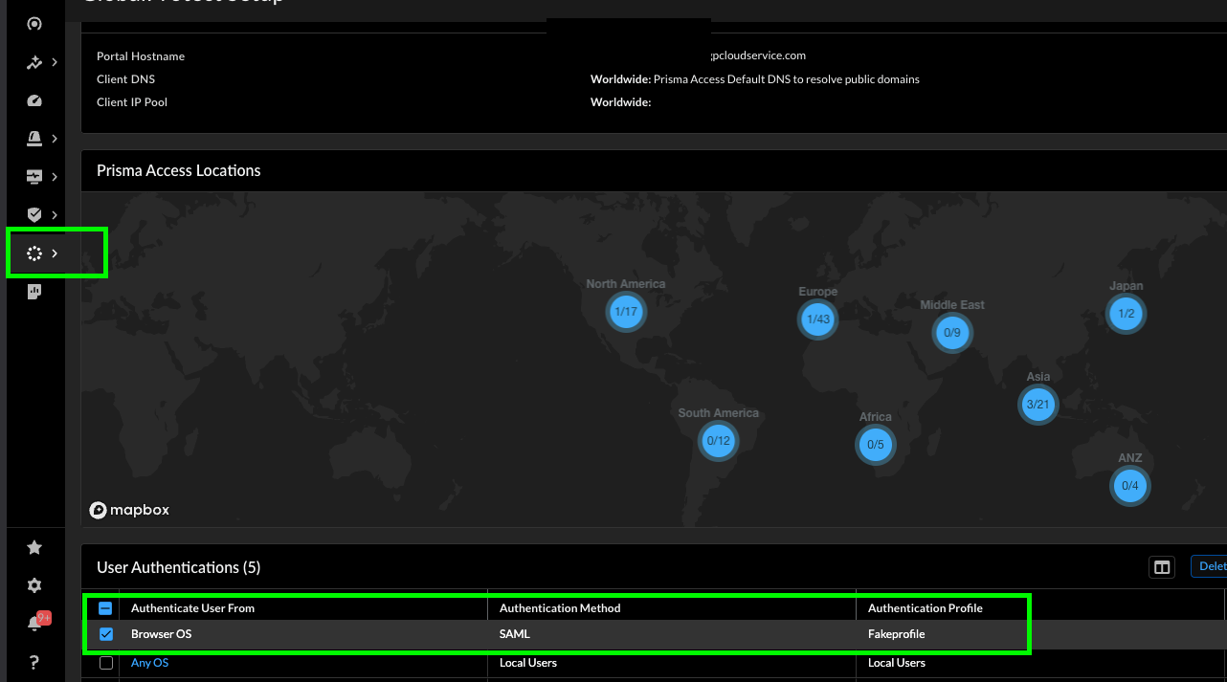The height and width of the screenshot is (682, 1227).
Task: Select the Any OS row checkbox
Action: (x=105, y=663)
